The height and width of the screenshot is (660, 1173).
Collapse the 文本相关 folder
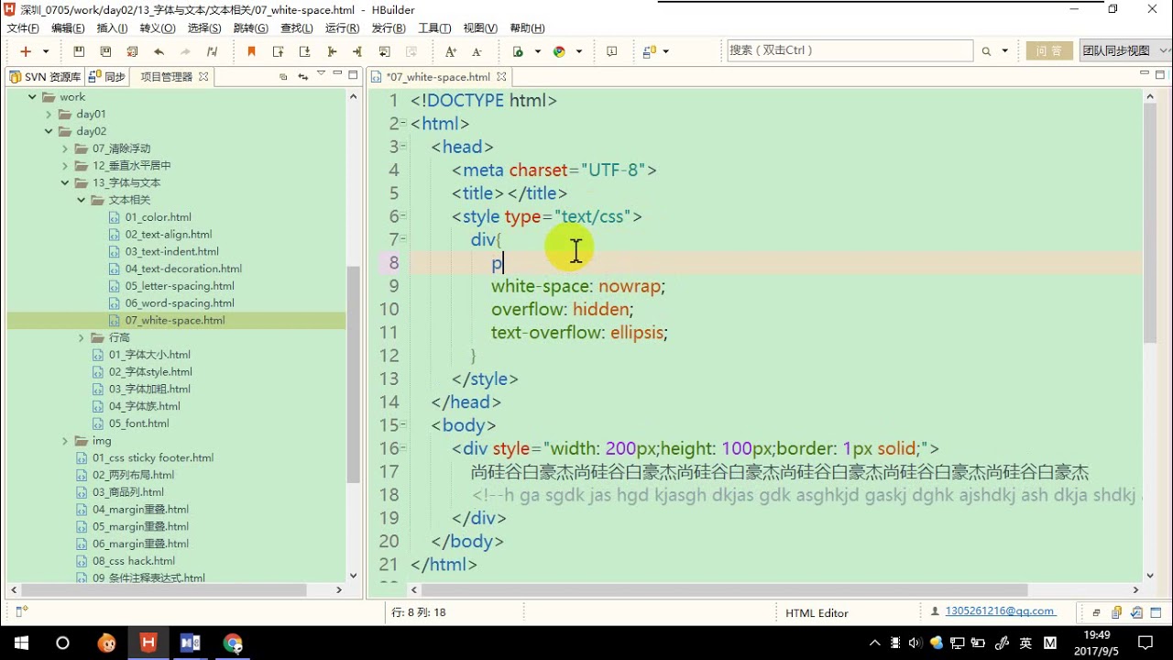tap(82, 200)
